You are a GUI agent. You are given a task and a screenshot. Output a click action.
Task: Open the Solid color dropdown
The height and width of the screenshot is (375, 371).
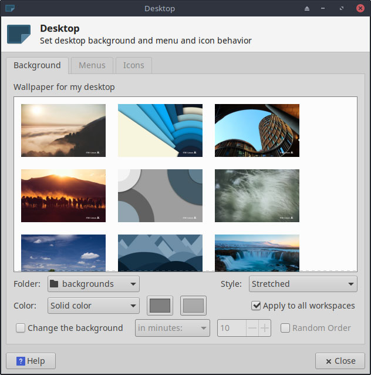93,306
